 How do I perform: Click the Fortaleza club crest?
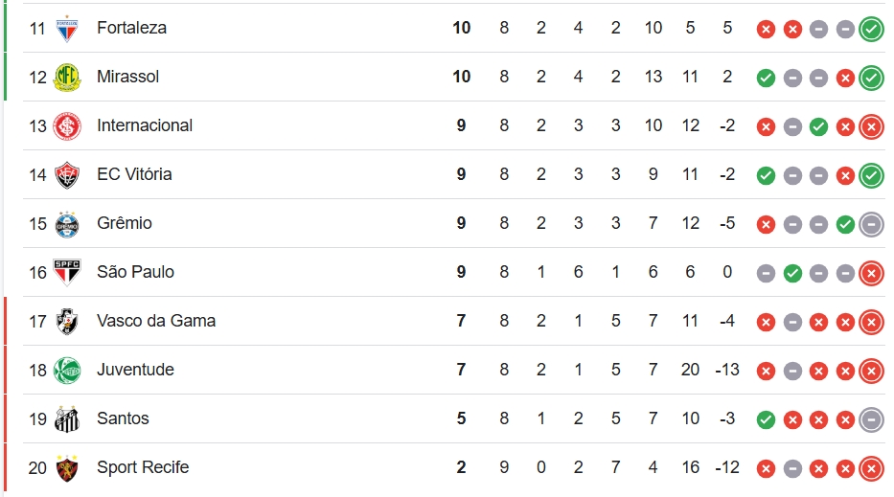click(x=67, y=29)
